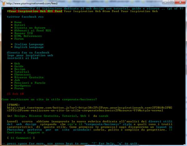Click the Lynx icon in title bar

click(3, 3)
